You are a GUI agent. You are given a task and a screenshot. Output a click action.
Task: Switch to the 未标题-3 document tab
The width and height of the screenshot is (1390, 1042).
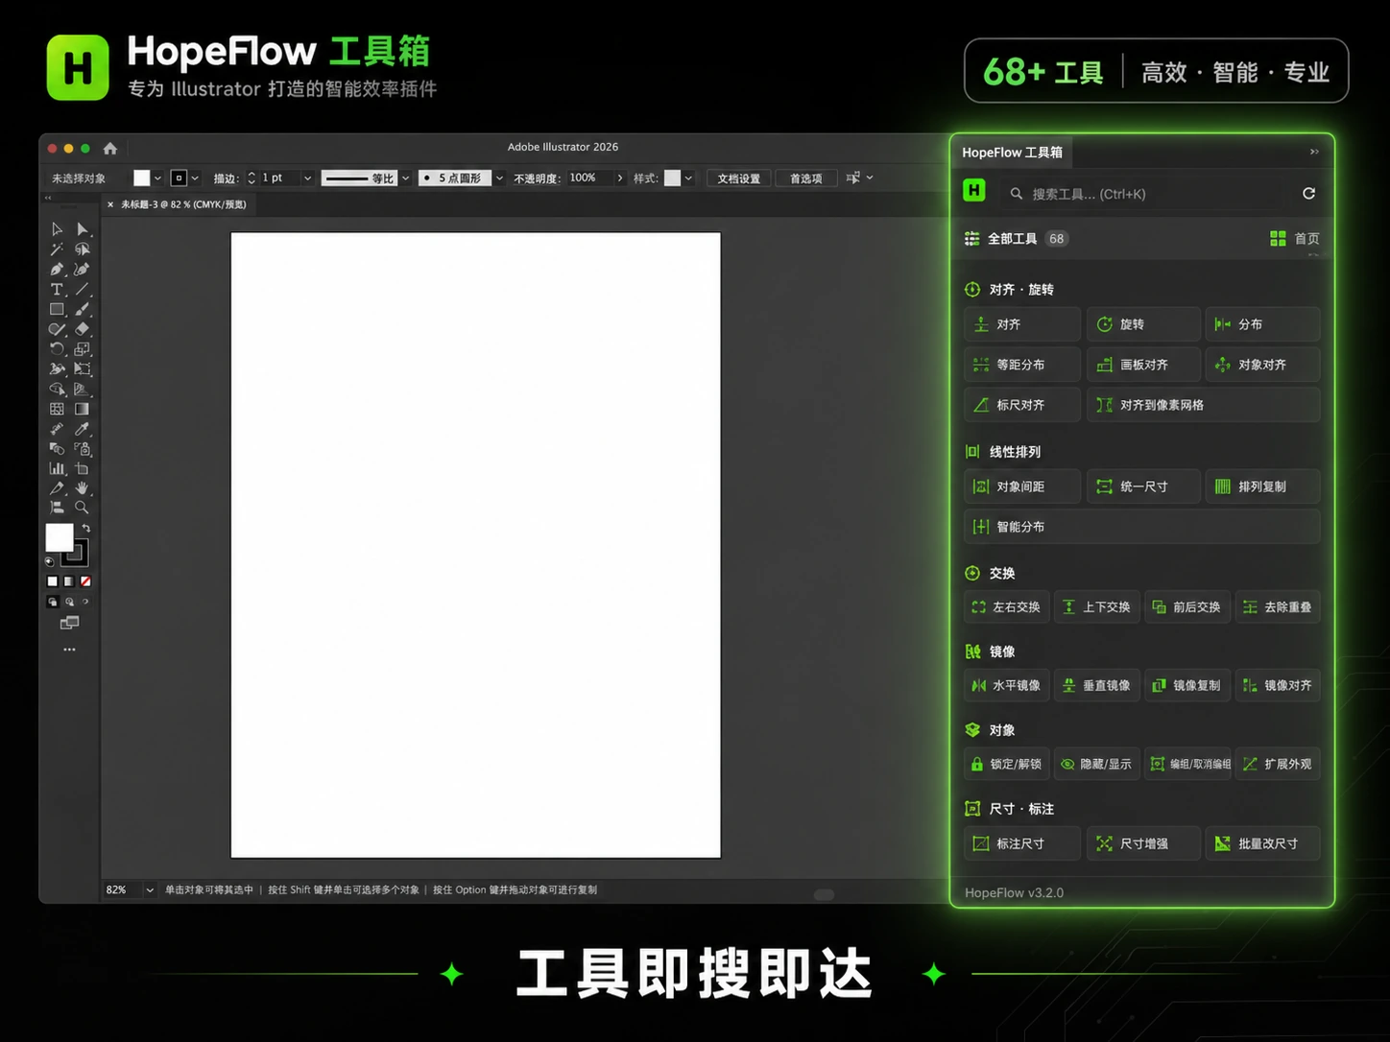click(183, 204)
